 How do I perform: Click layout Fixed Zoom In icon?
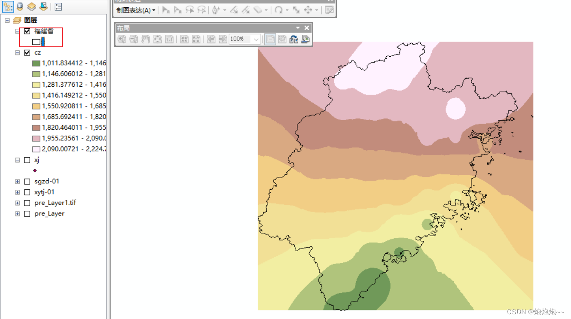184,39
